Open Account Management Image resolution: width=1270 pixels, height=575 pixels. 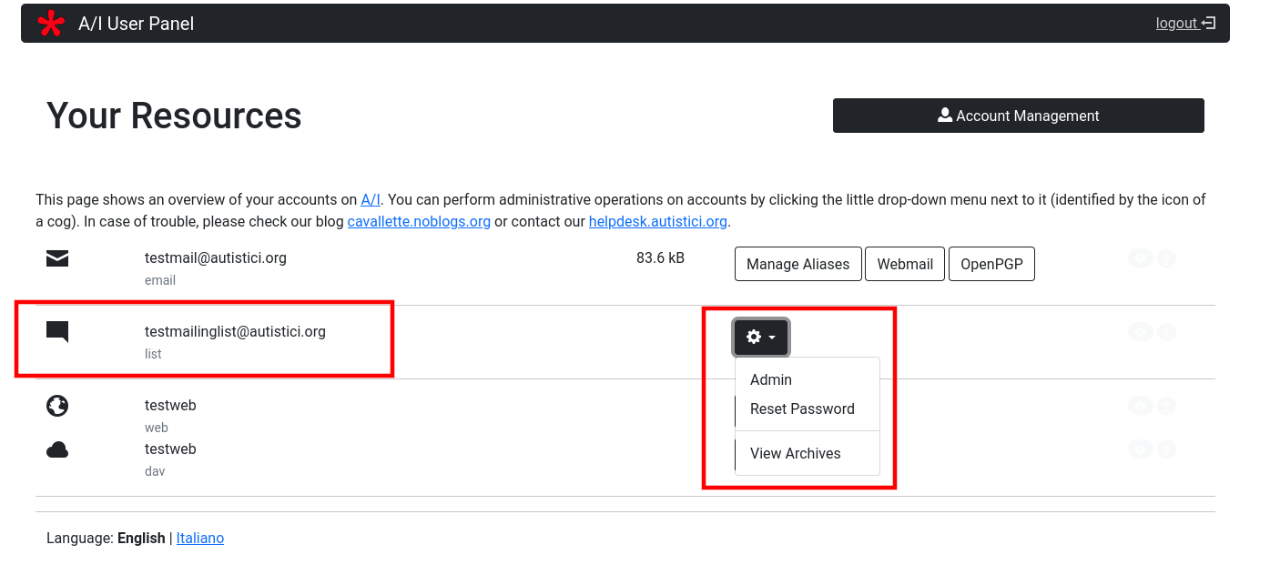[1018, 116]
